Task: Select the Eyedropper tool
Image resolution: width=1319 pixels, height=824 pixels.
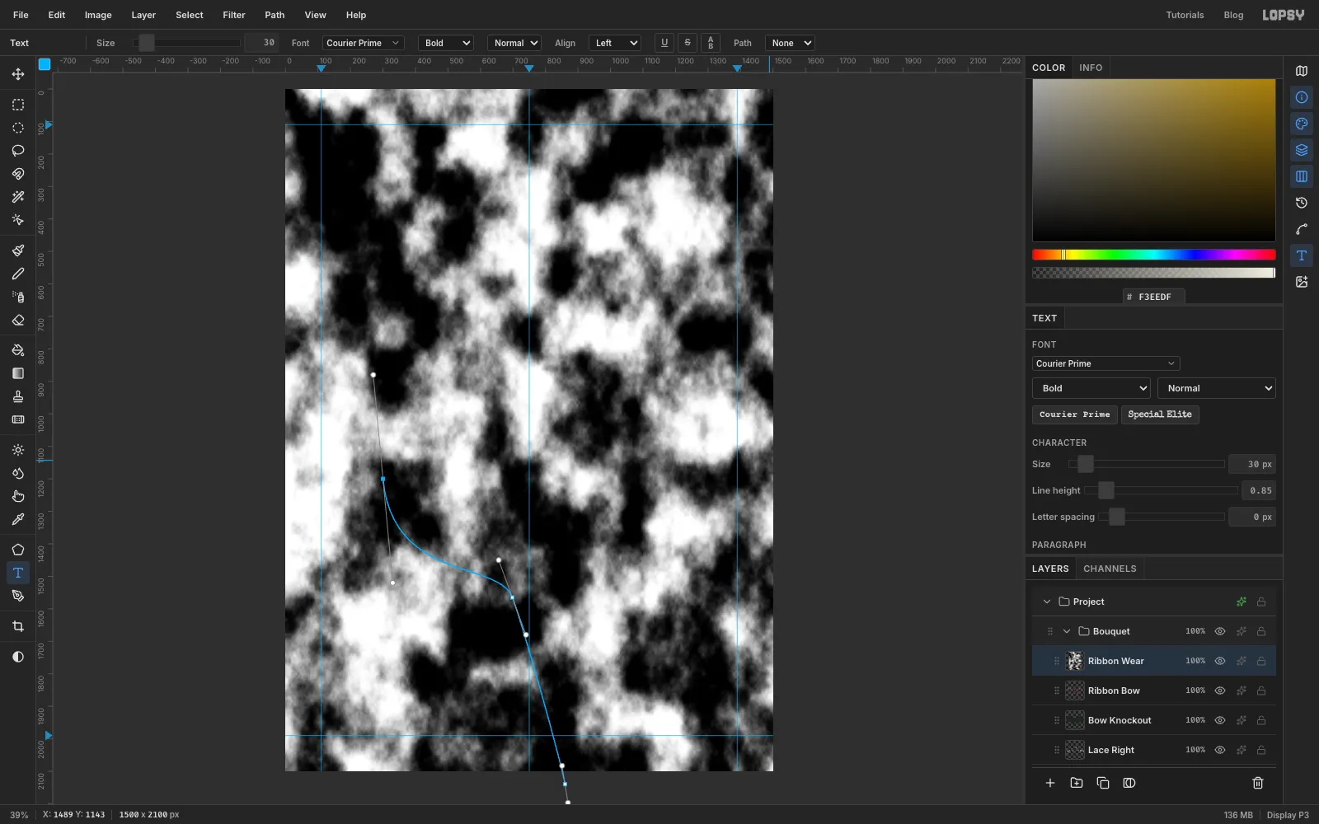Action: click(18, 519)
